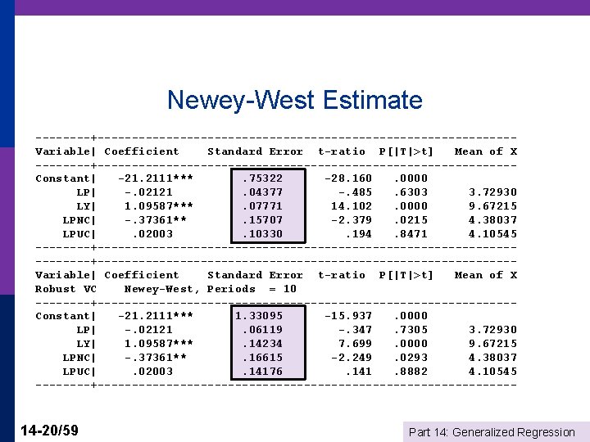Click the t-ratio value 14.102
590x442 pixels.
352,206
